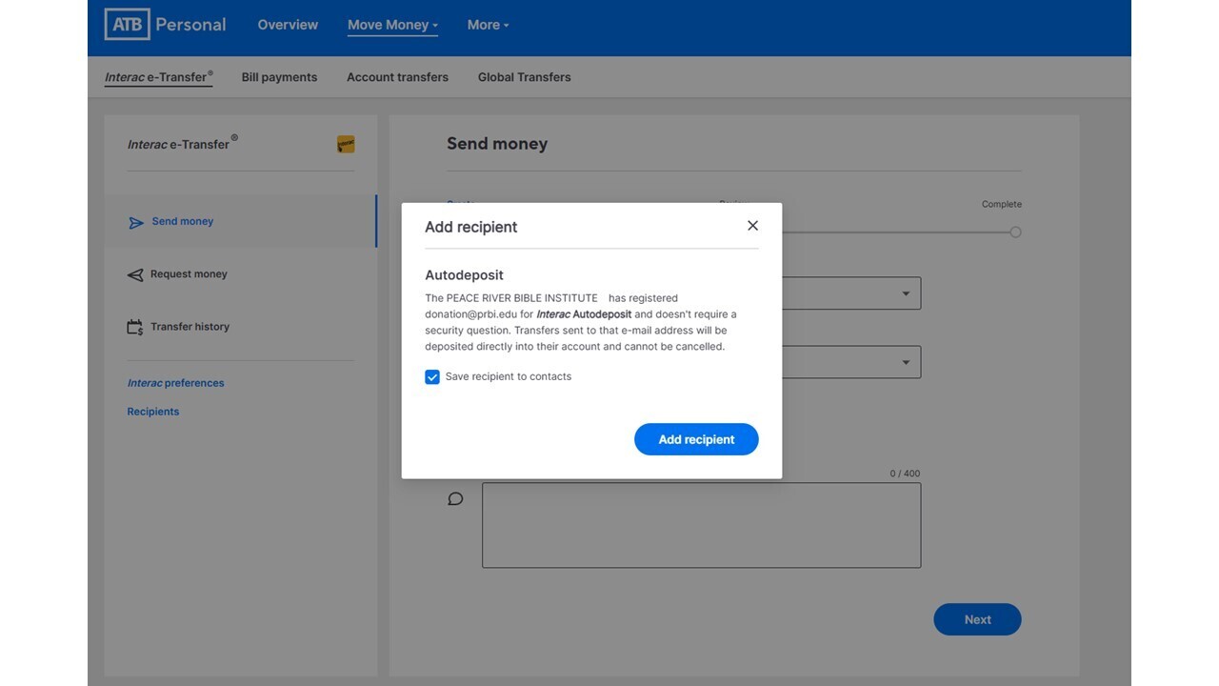The width and height of the screenshot is (1219, 686).
Task: Click into the message text area
Action: pyautogui.click(x=701, y=525)
